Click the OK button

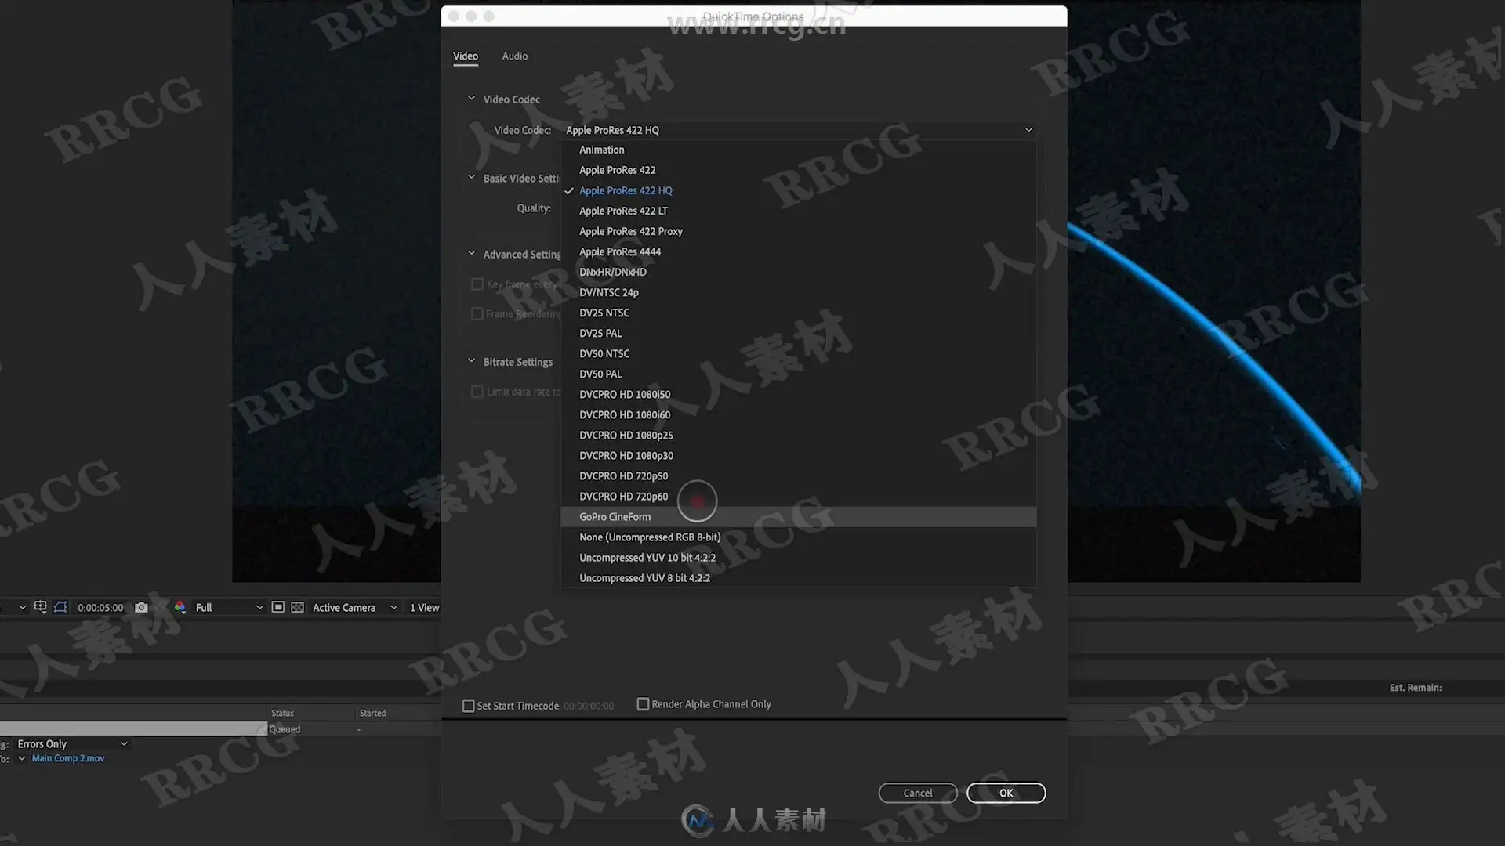(1006, 793)
